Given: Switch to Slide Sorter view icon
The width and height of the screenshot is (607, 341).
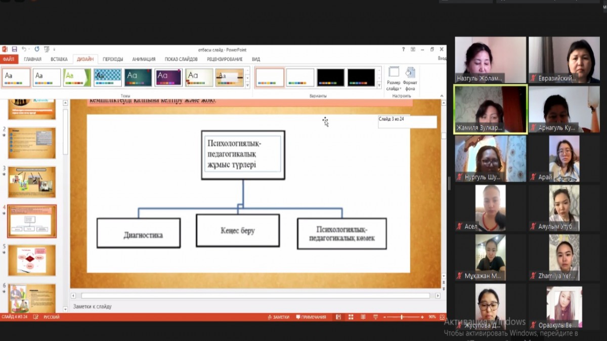Looking at the screenshot, I should point(350,317).
